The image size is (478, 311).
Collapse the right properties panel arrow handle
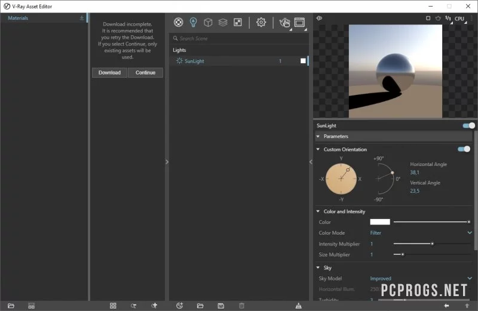311,162
